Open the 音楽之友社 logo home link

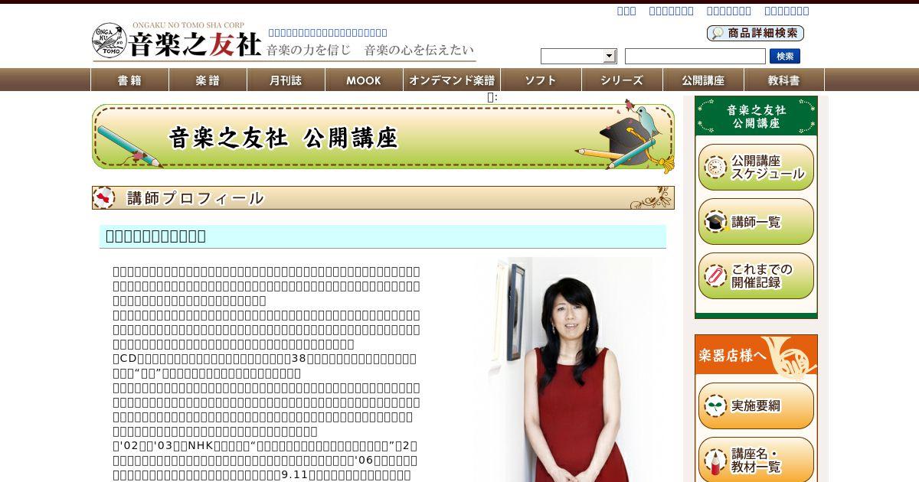point(177,41)
